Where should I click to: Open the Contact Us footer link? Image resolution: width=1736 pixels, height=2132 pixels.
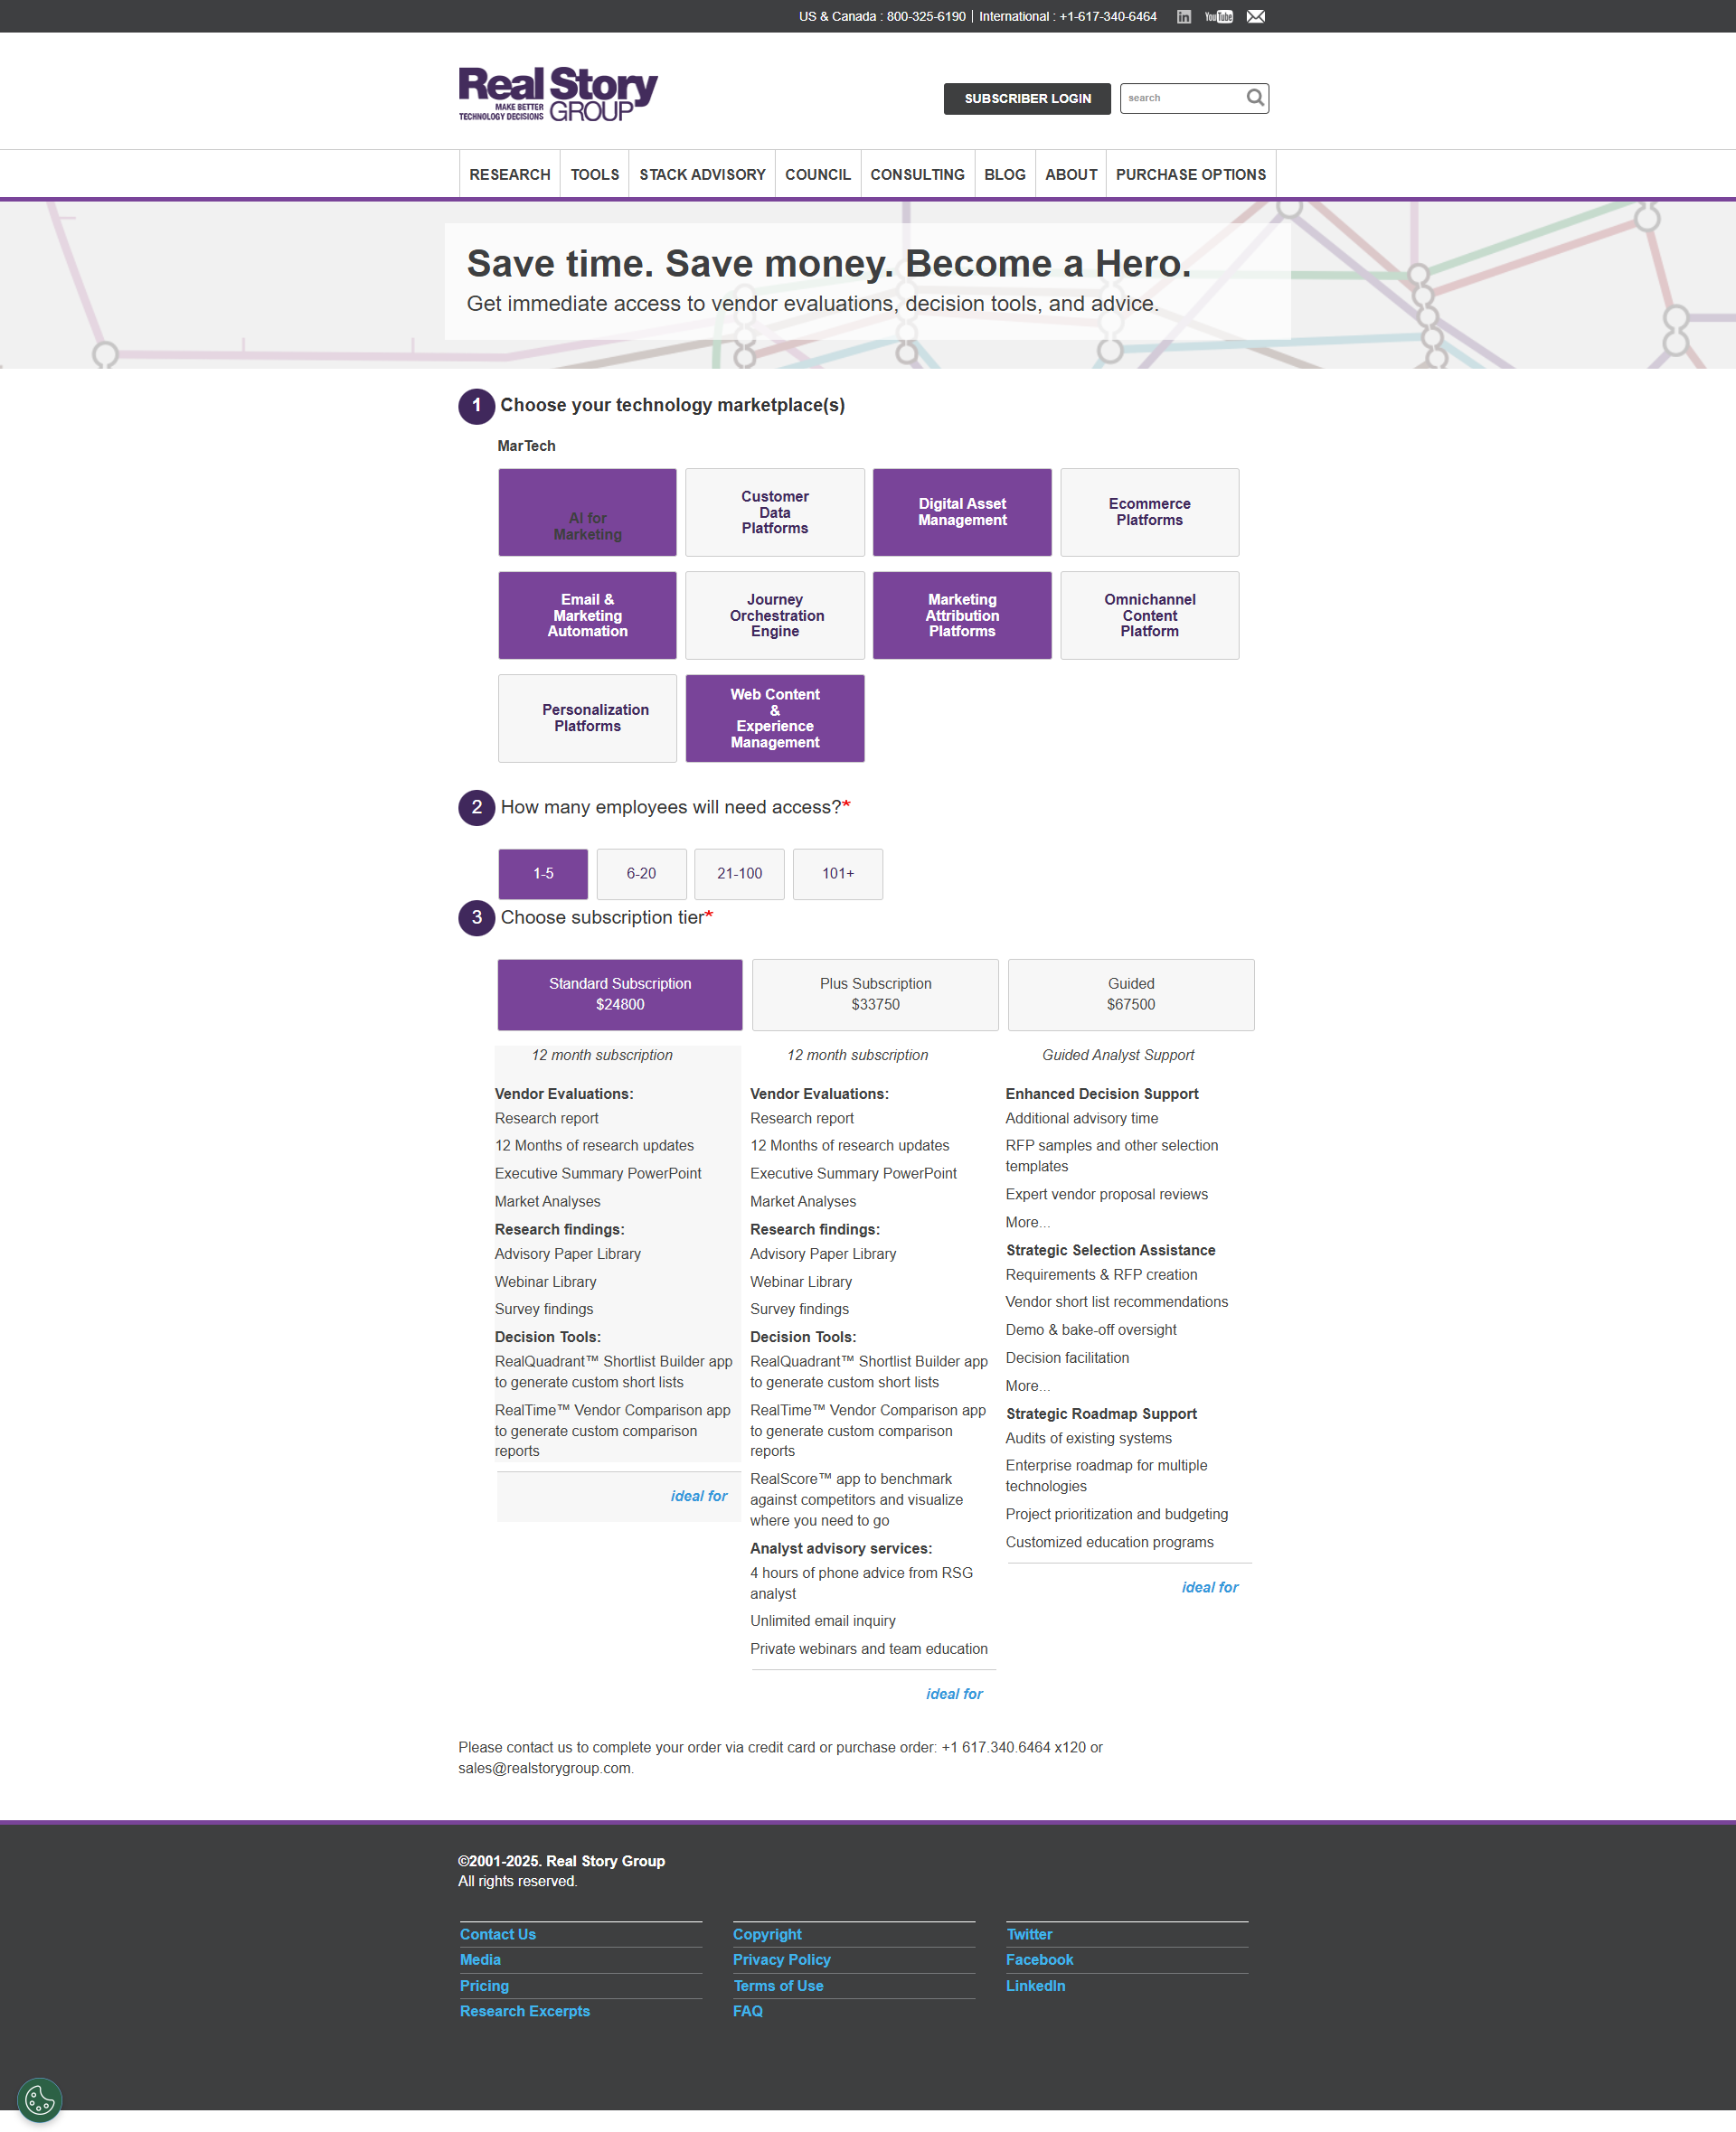497,1933
